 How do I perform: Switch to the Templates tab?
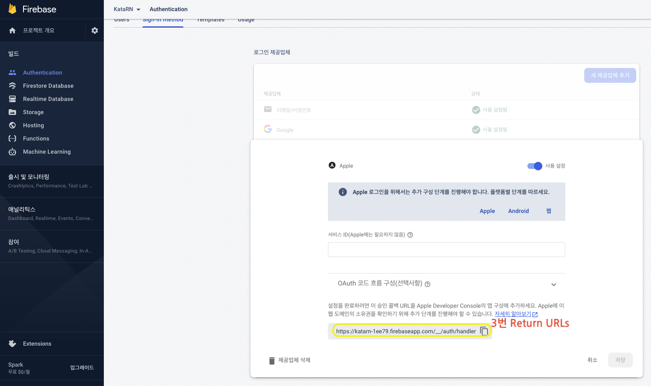(211, 20)
